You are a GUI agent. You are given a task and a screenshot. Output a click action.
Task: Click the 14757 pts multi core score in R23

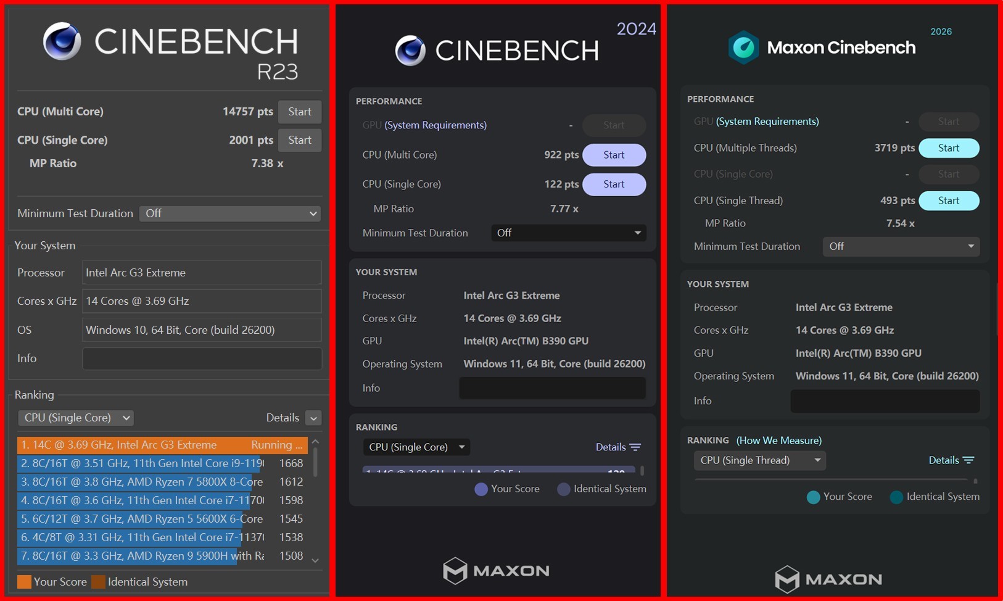point(248,112)
